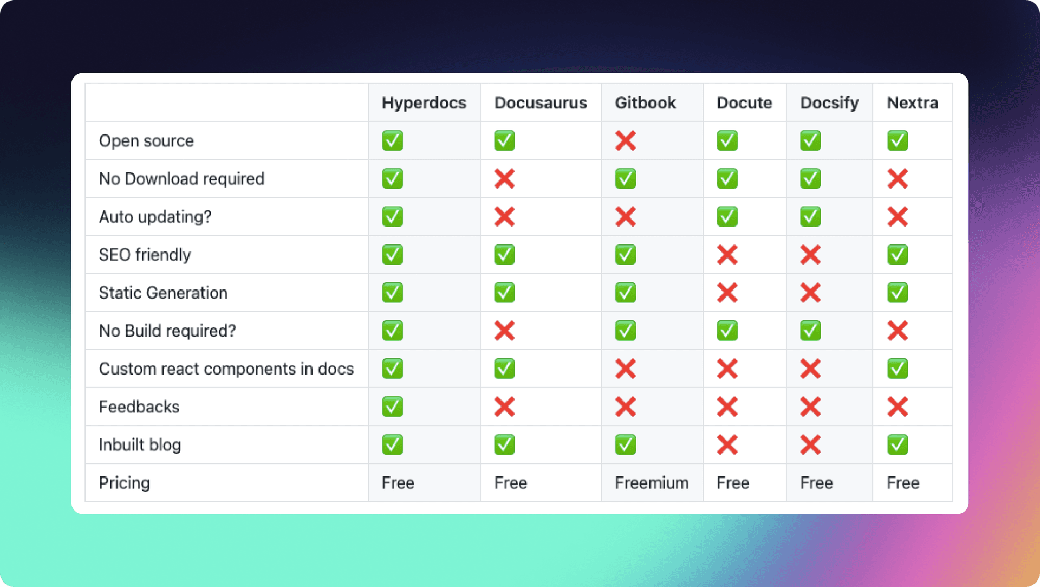The height and width of the screenshot is (587, 1040).
Task: Click Gitbook's red cross for Open source
Action: pyautogui.click(x=625, y=141)
